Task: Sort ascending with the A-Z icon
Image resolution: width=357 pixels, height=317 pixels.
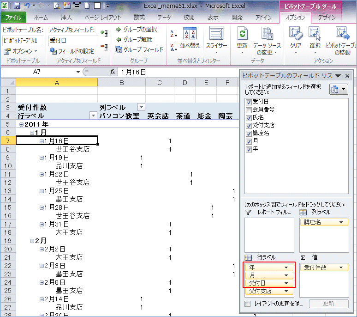Action: [173, 34]
